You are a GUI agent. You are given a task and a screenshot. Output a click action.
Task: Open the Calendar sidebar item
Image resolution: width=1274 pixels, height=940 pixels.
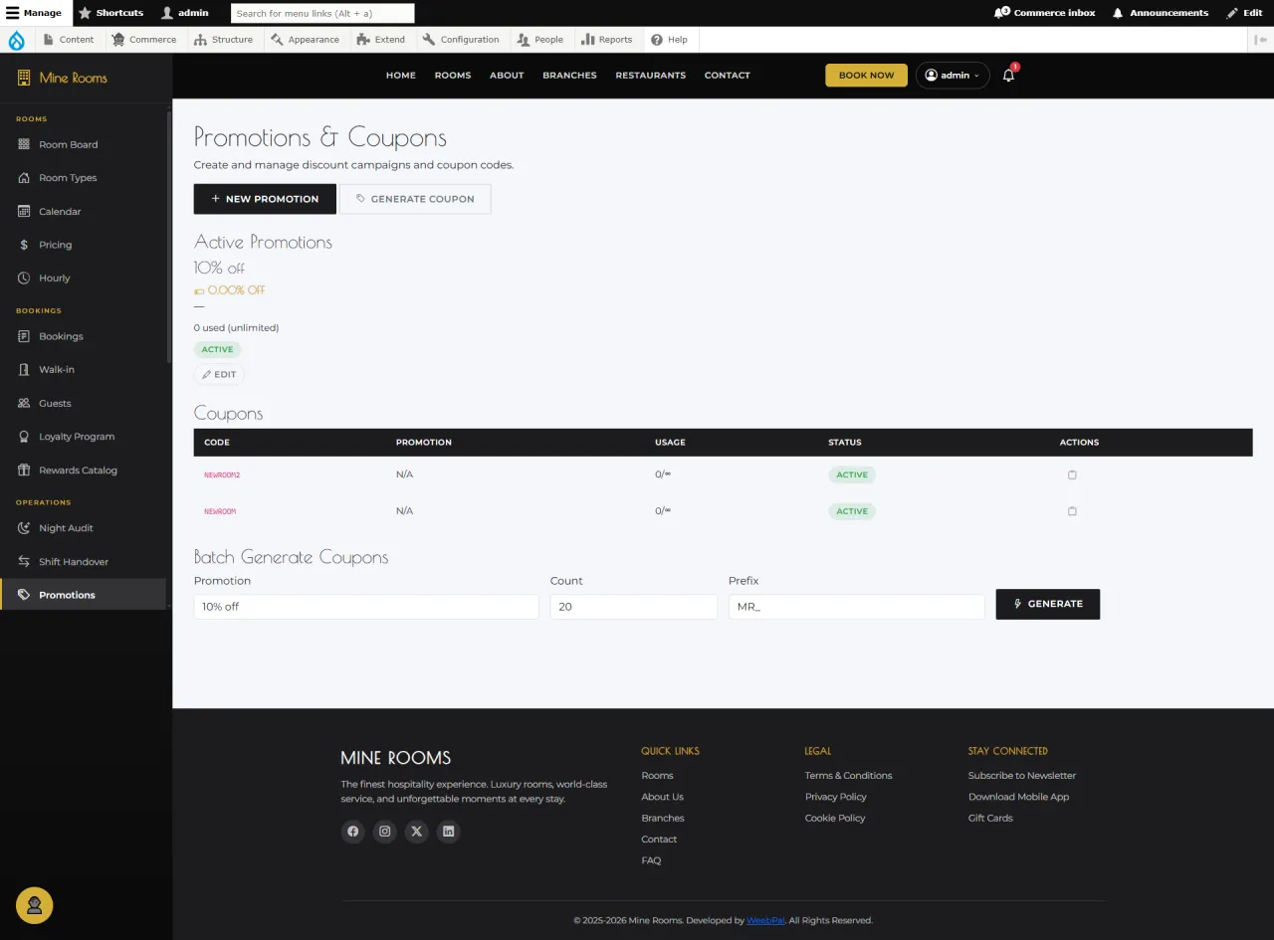point(84,212)
